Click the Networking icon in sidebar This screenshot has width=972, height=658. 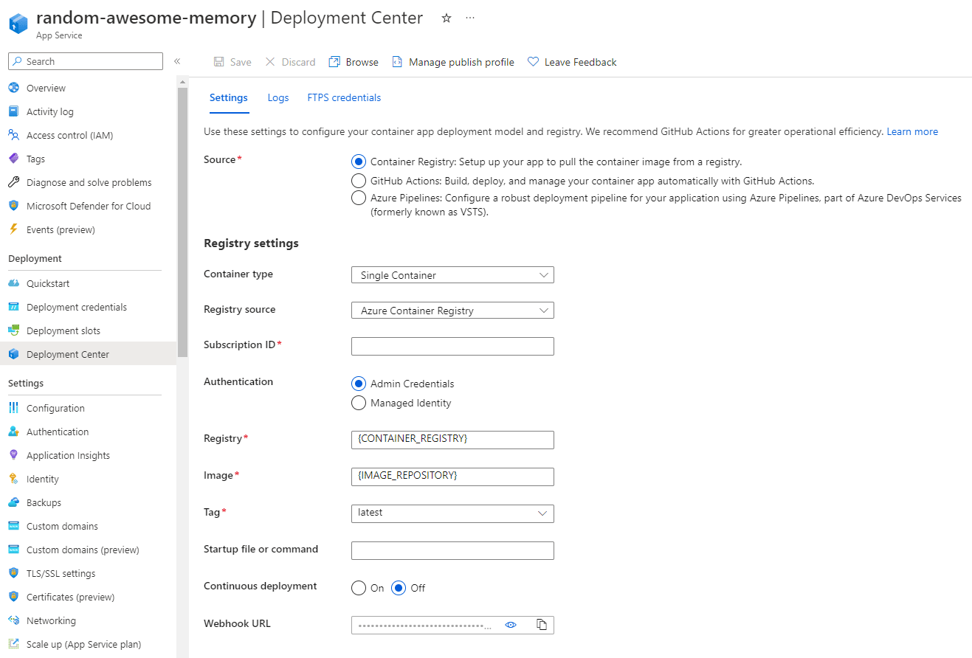13,620
